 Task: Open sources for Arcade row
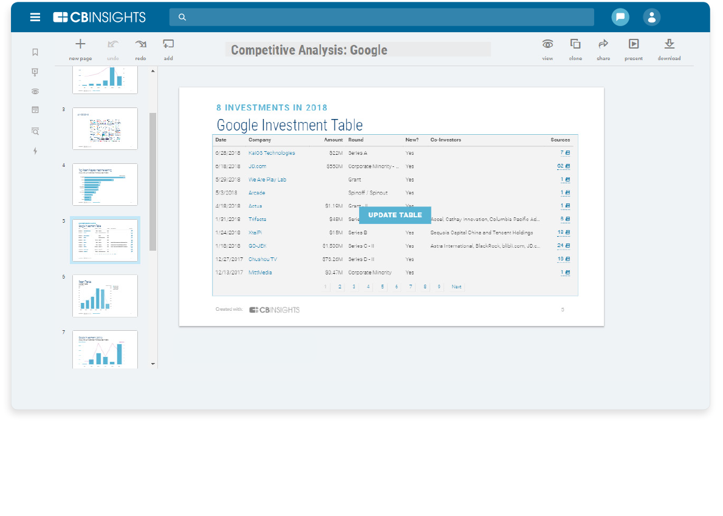click(x=565, y=193)
